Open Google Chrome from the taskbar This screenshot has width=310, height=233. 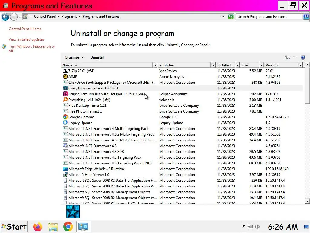tap(68, 227)
